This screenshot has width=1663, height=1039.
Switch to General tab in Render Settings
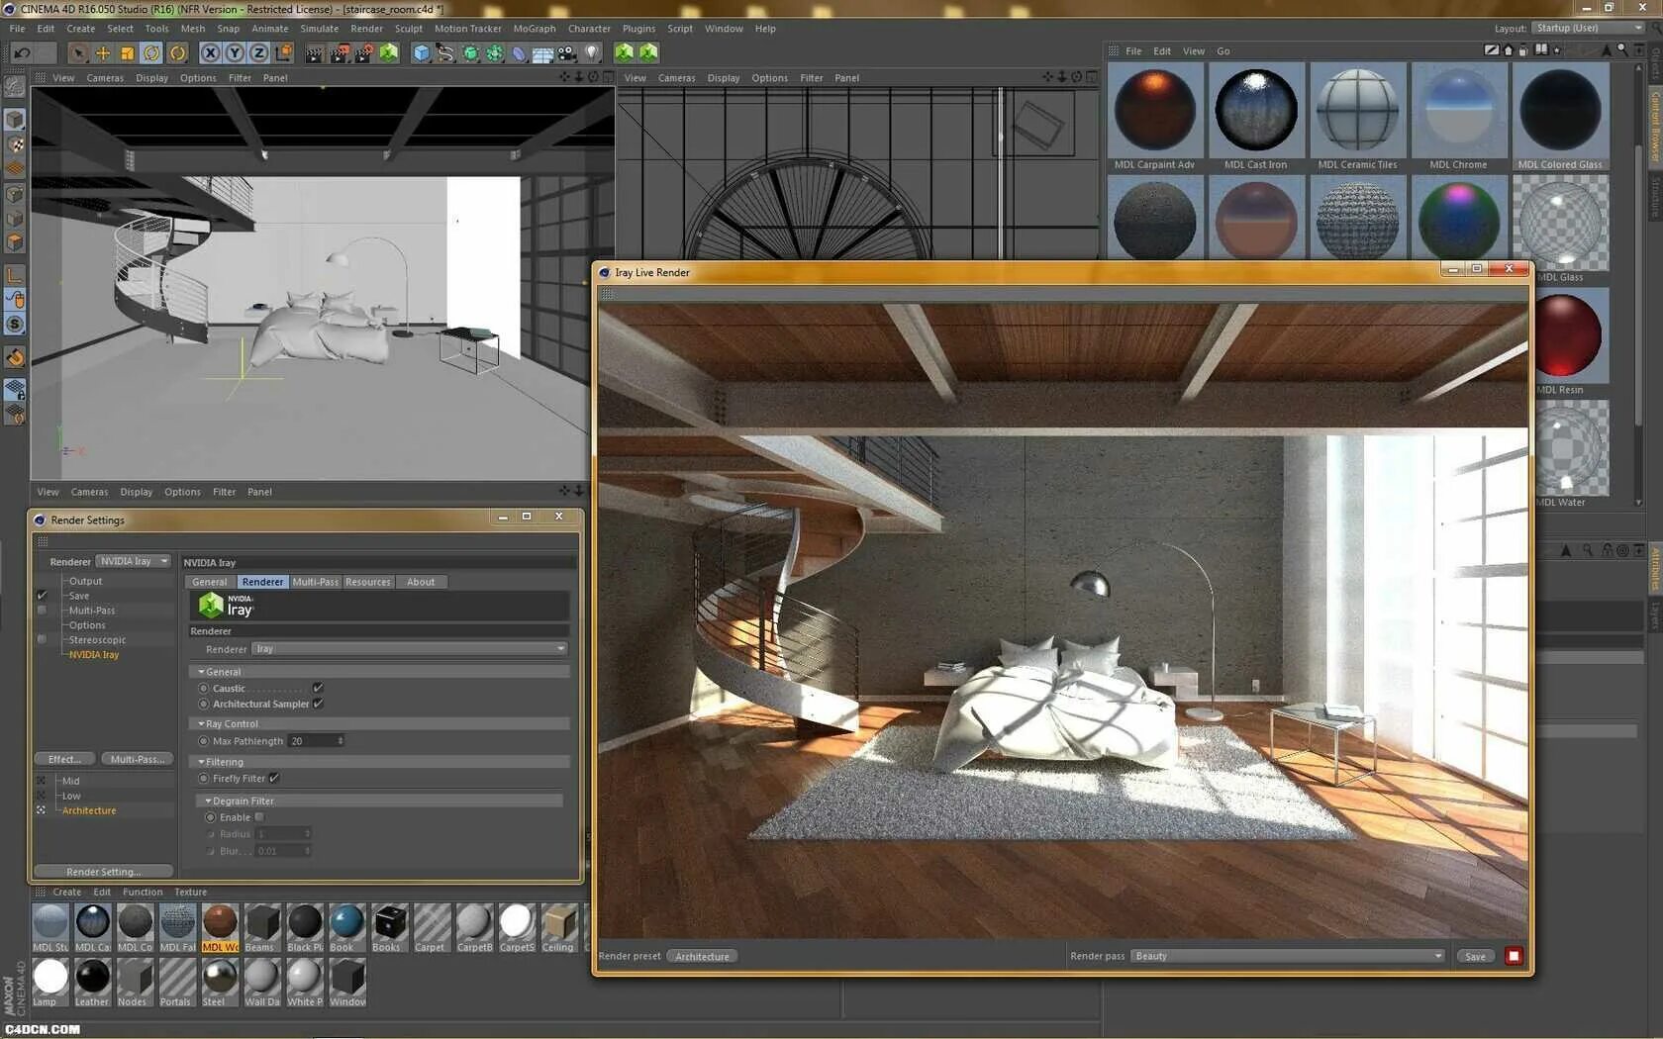(210, 582)
